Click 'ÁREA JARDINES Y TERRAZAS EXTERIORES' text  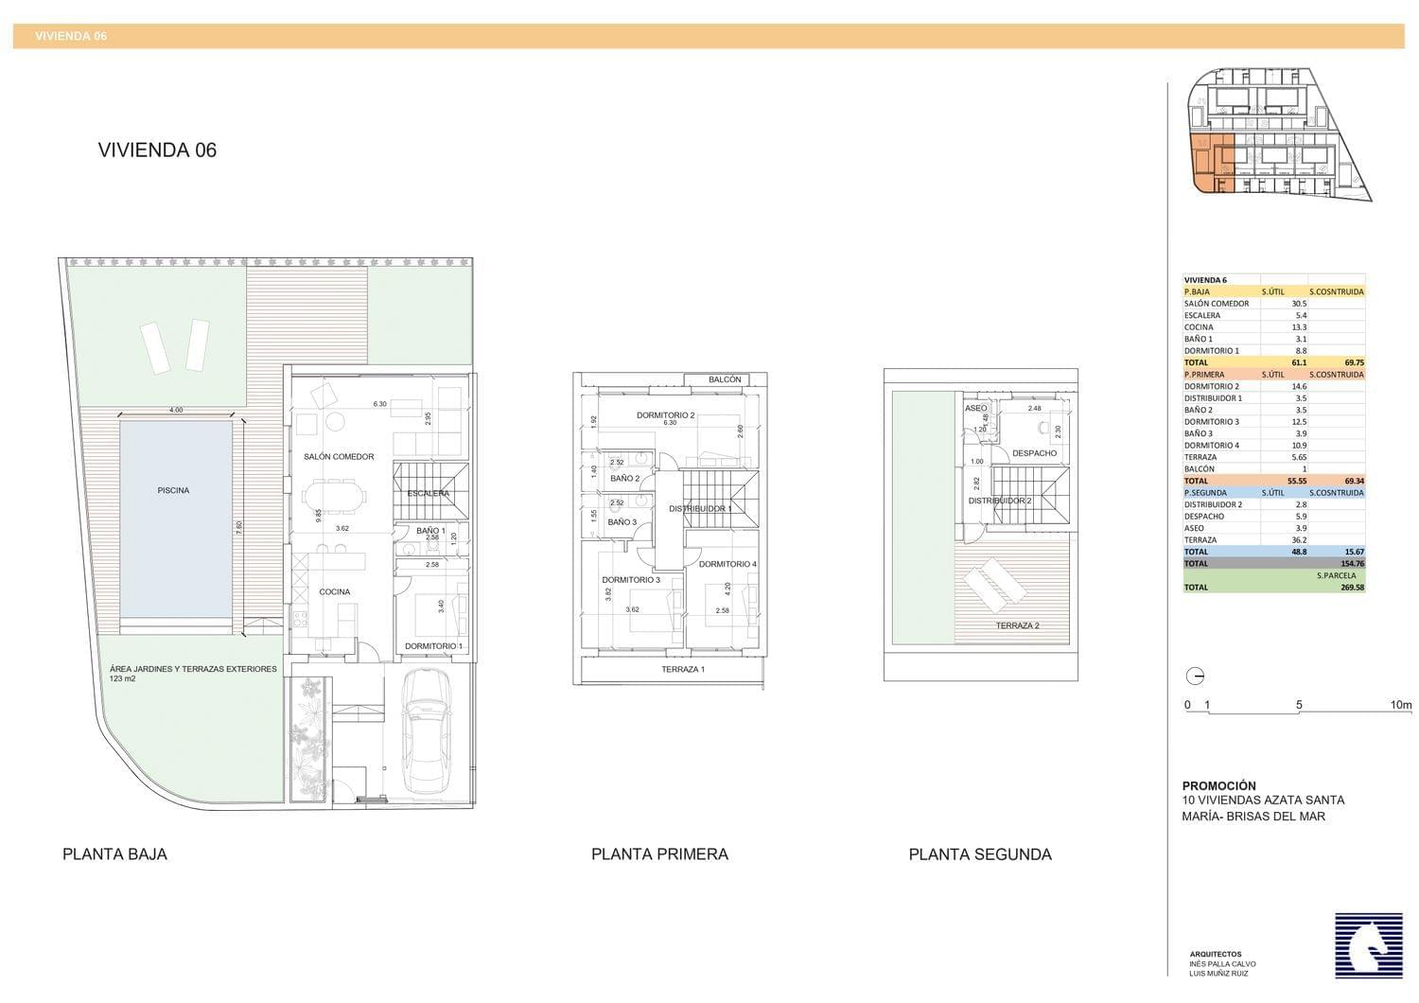pyautogui.click(x=193, y=668)
